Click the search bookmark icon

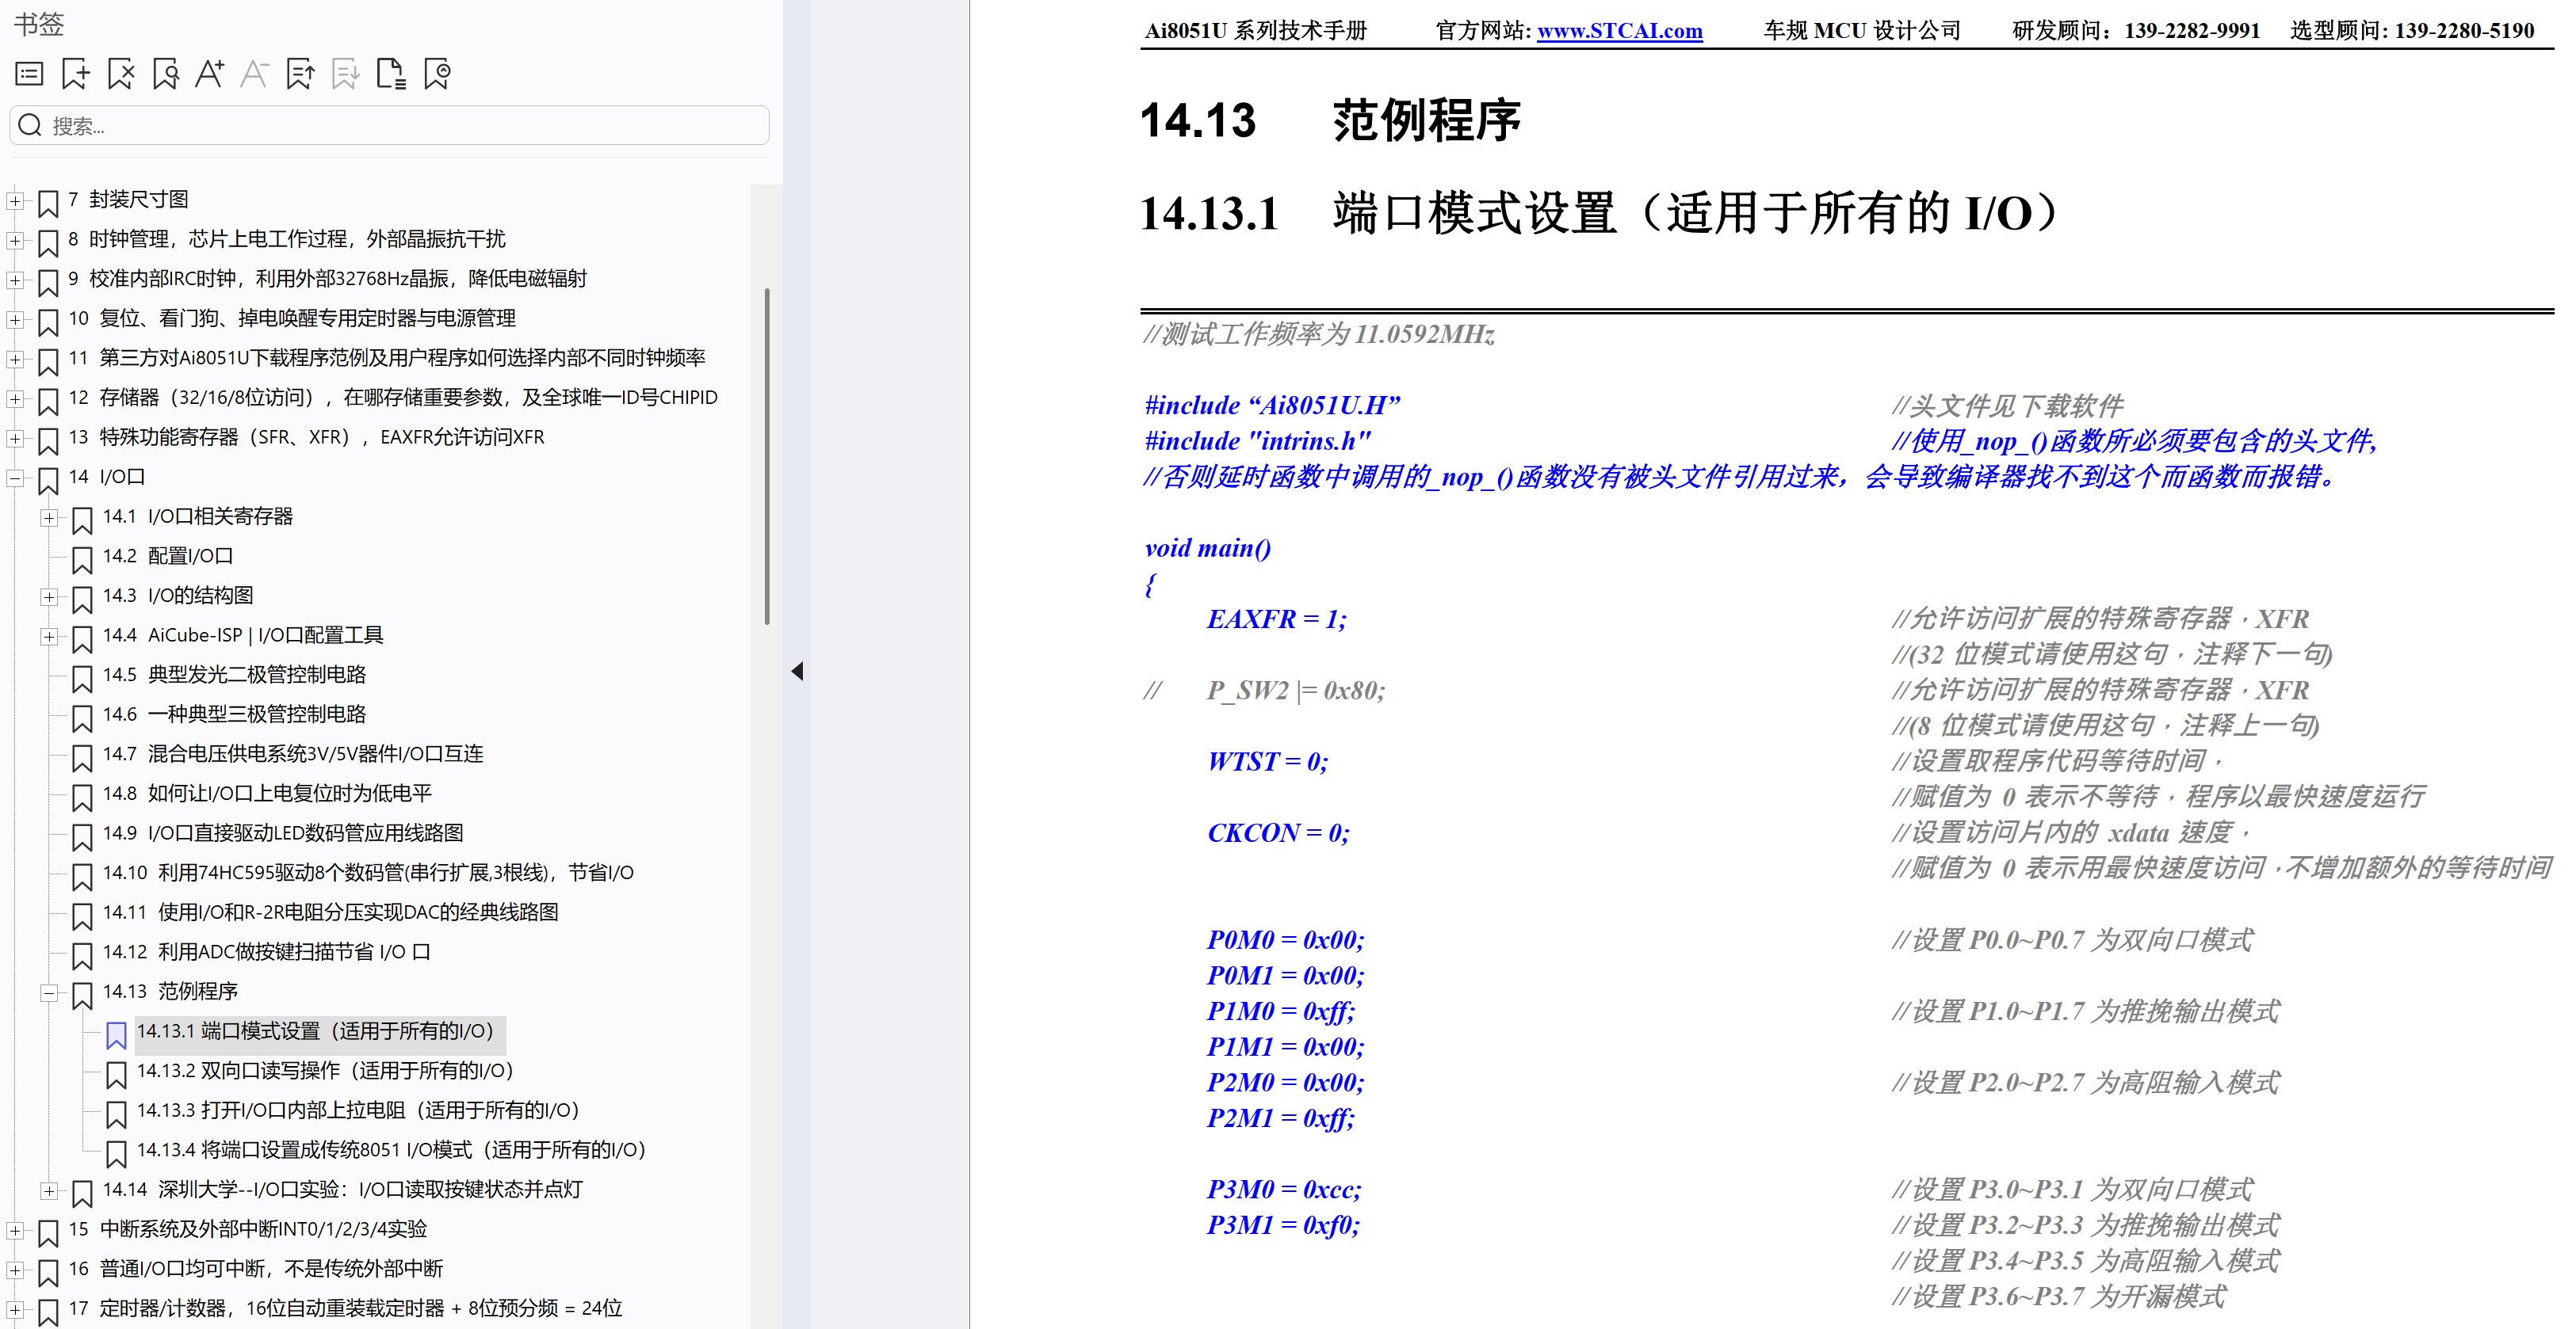pyautogui.click(x=166, y=74)
